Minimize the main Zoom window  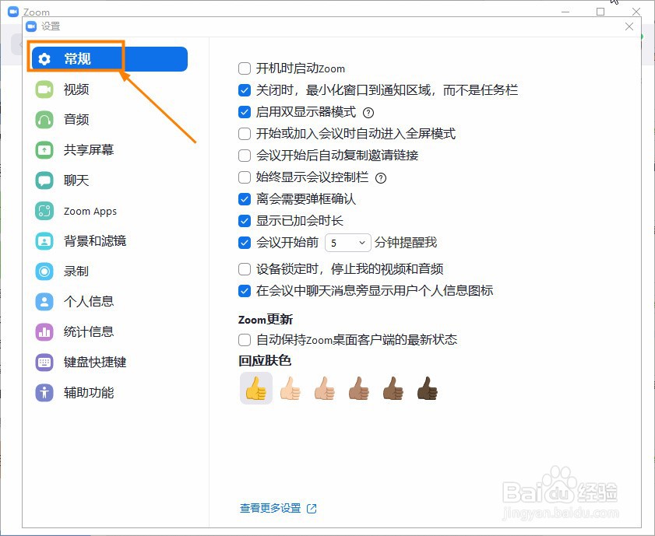click(x=565, y=12)
